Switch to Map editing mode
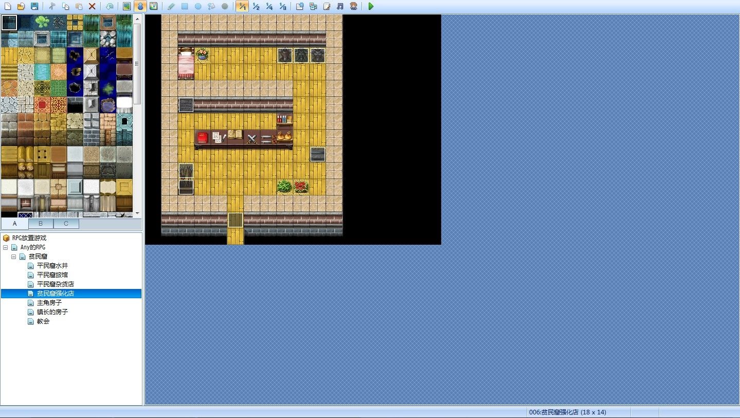The image size is (740, 418). pyautogui.click(x=127, y=6)
